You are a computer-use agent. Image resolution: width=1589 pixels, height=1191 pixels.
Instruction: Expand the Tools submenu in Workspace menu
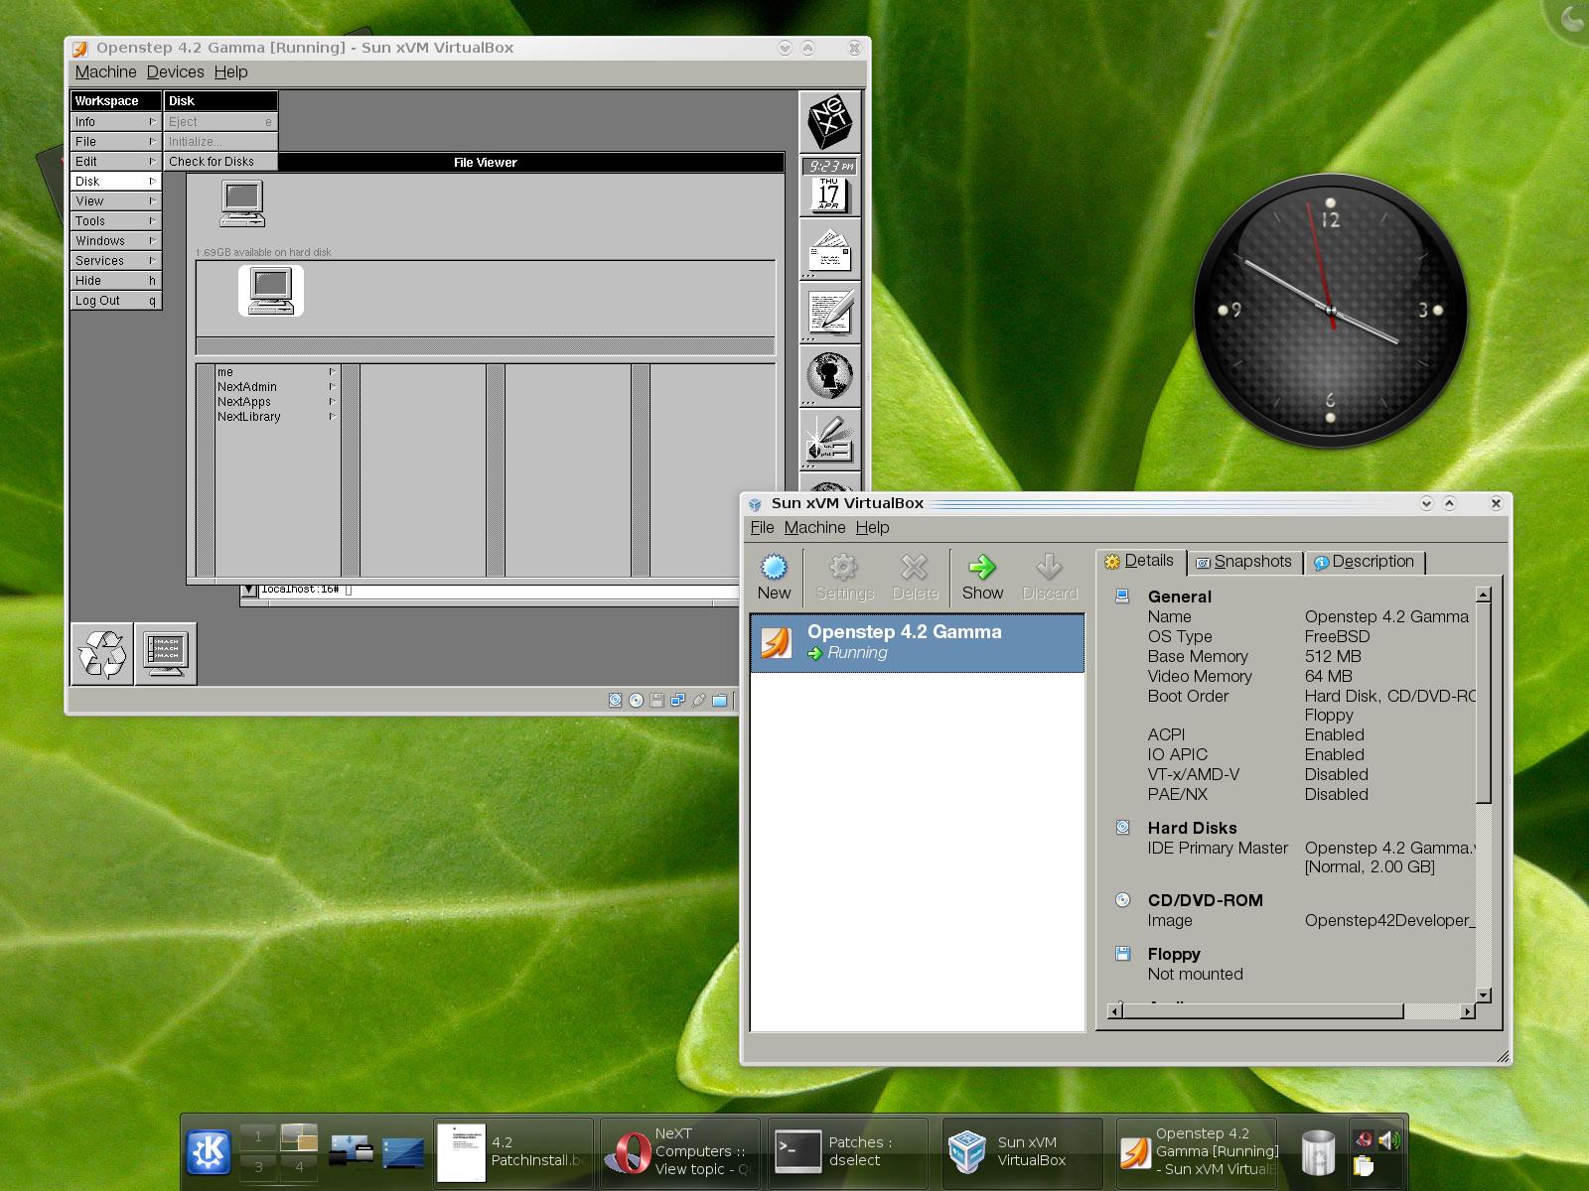114,220
